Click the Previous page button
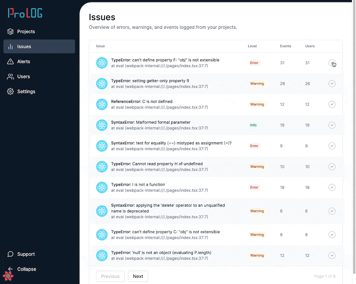 click(110, 276)
